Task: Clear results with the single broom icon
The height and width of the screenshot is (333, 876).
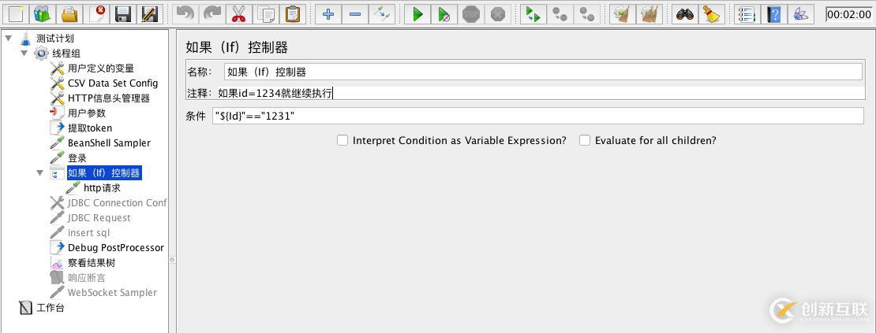Action: 623,14
